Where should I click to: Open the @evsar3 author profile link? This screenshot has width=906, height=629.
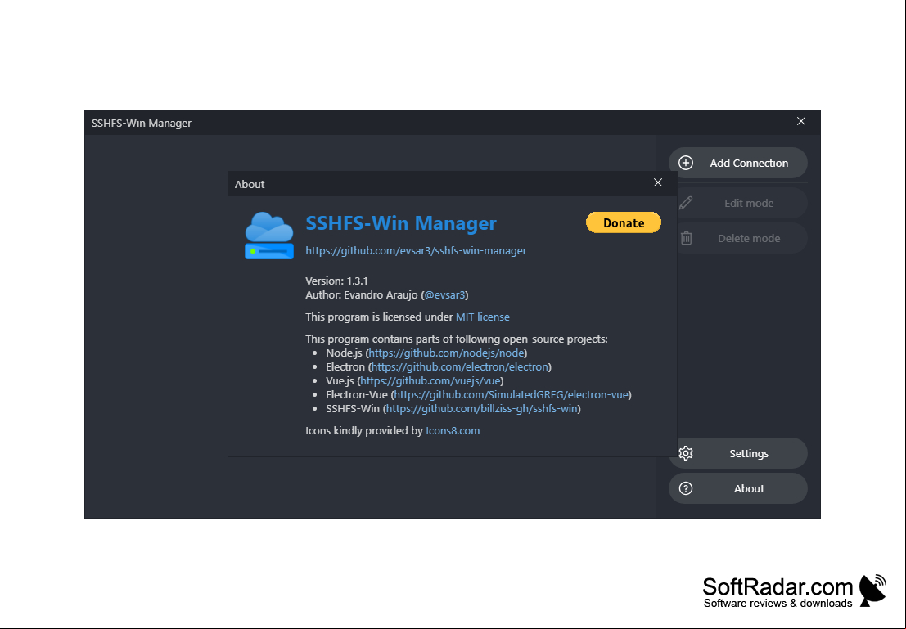point(445,295)
